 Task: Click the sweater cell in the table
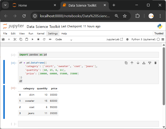pyautogui.click(x=30, y=101)
